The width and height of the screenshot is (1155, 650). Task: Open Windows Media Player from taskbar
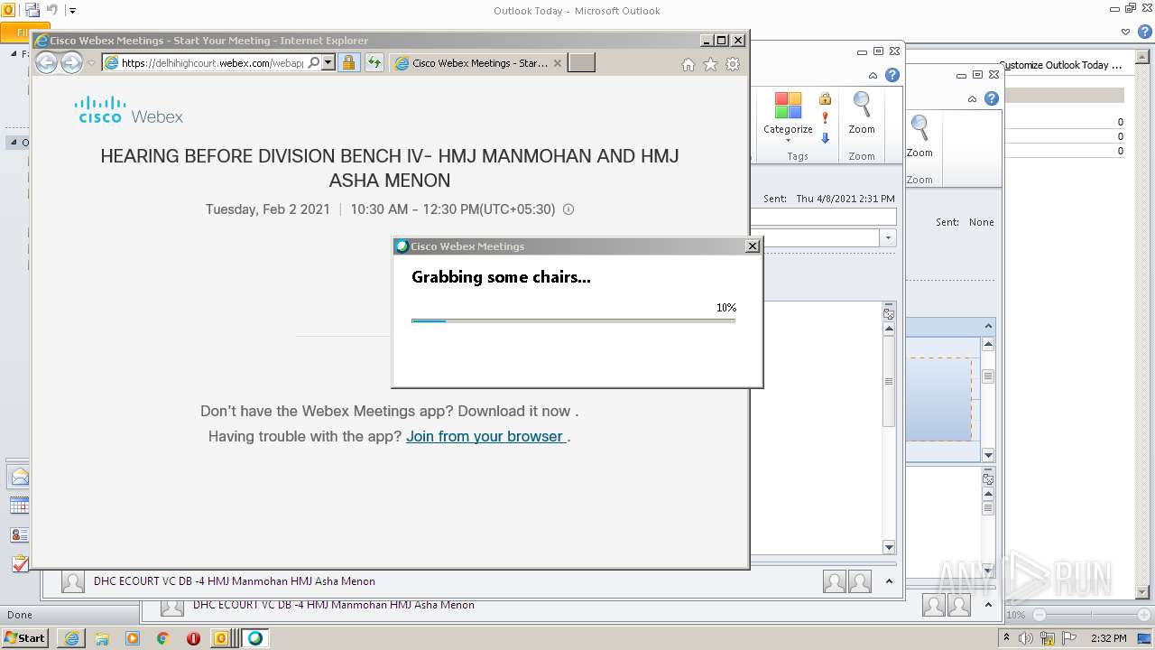click(133, 638)
